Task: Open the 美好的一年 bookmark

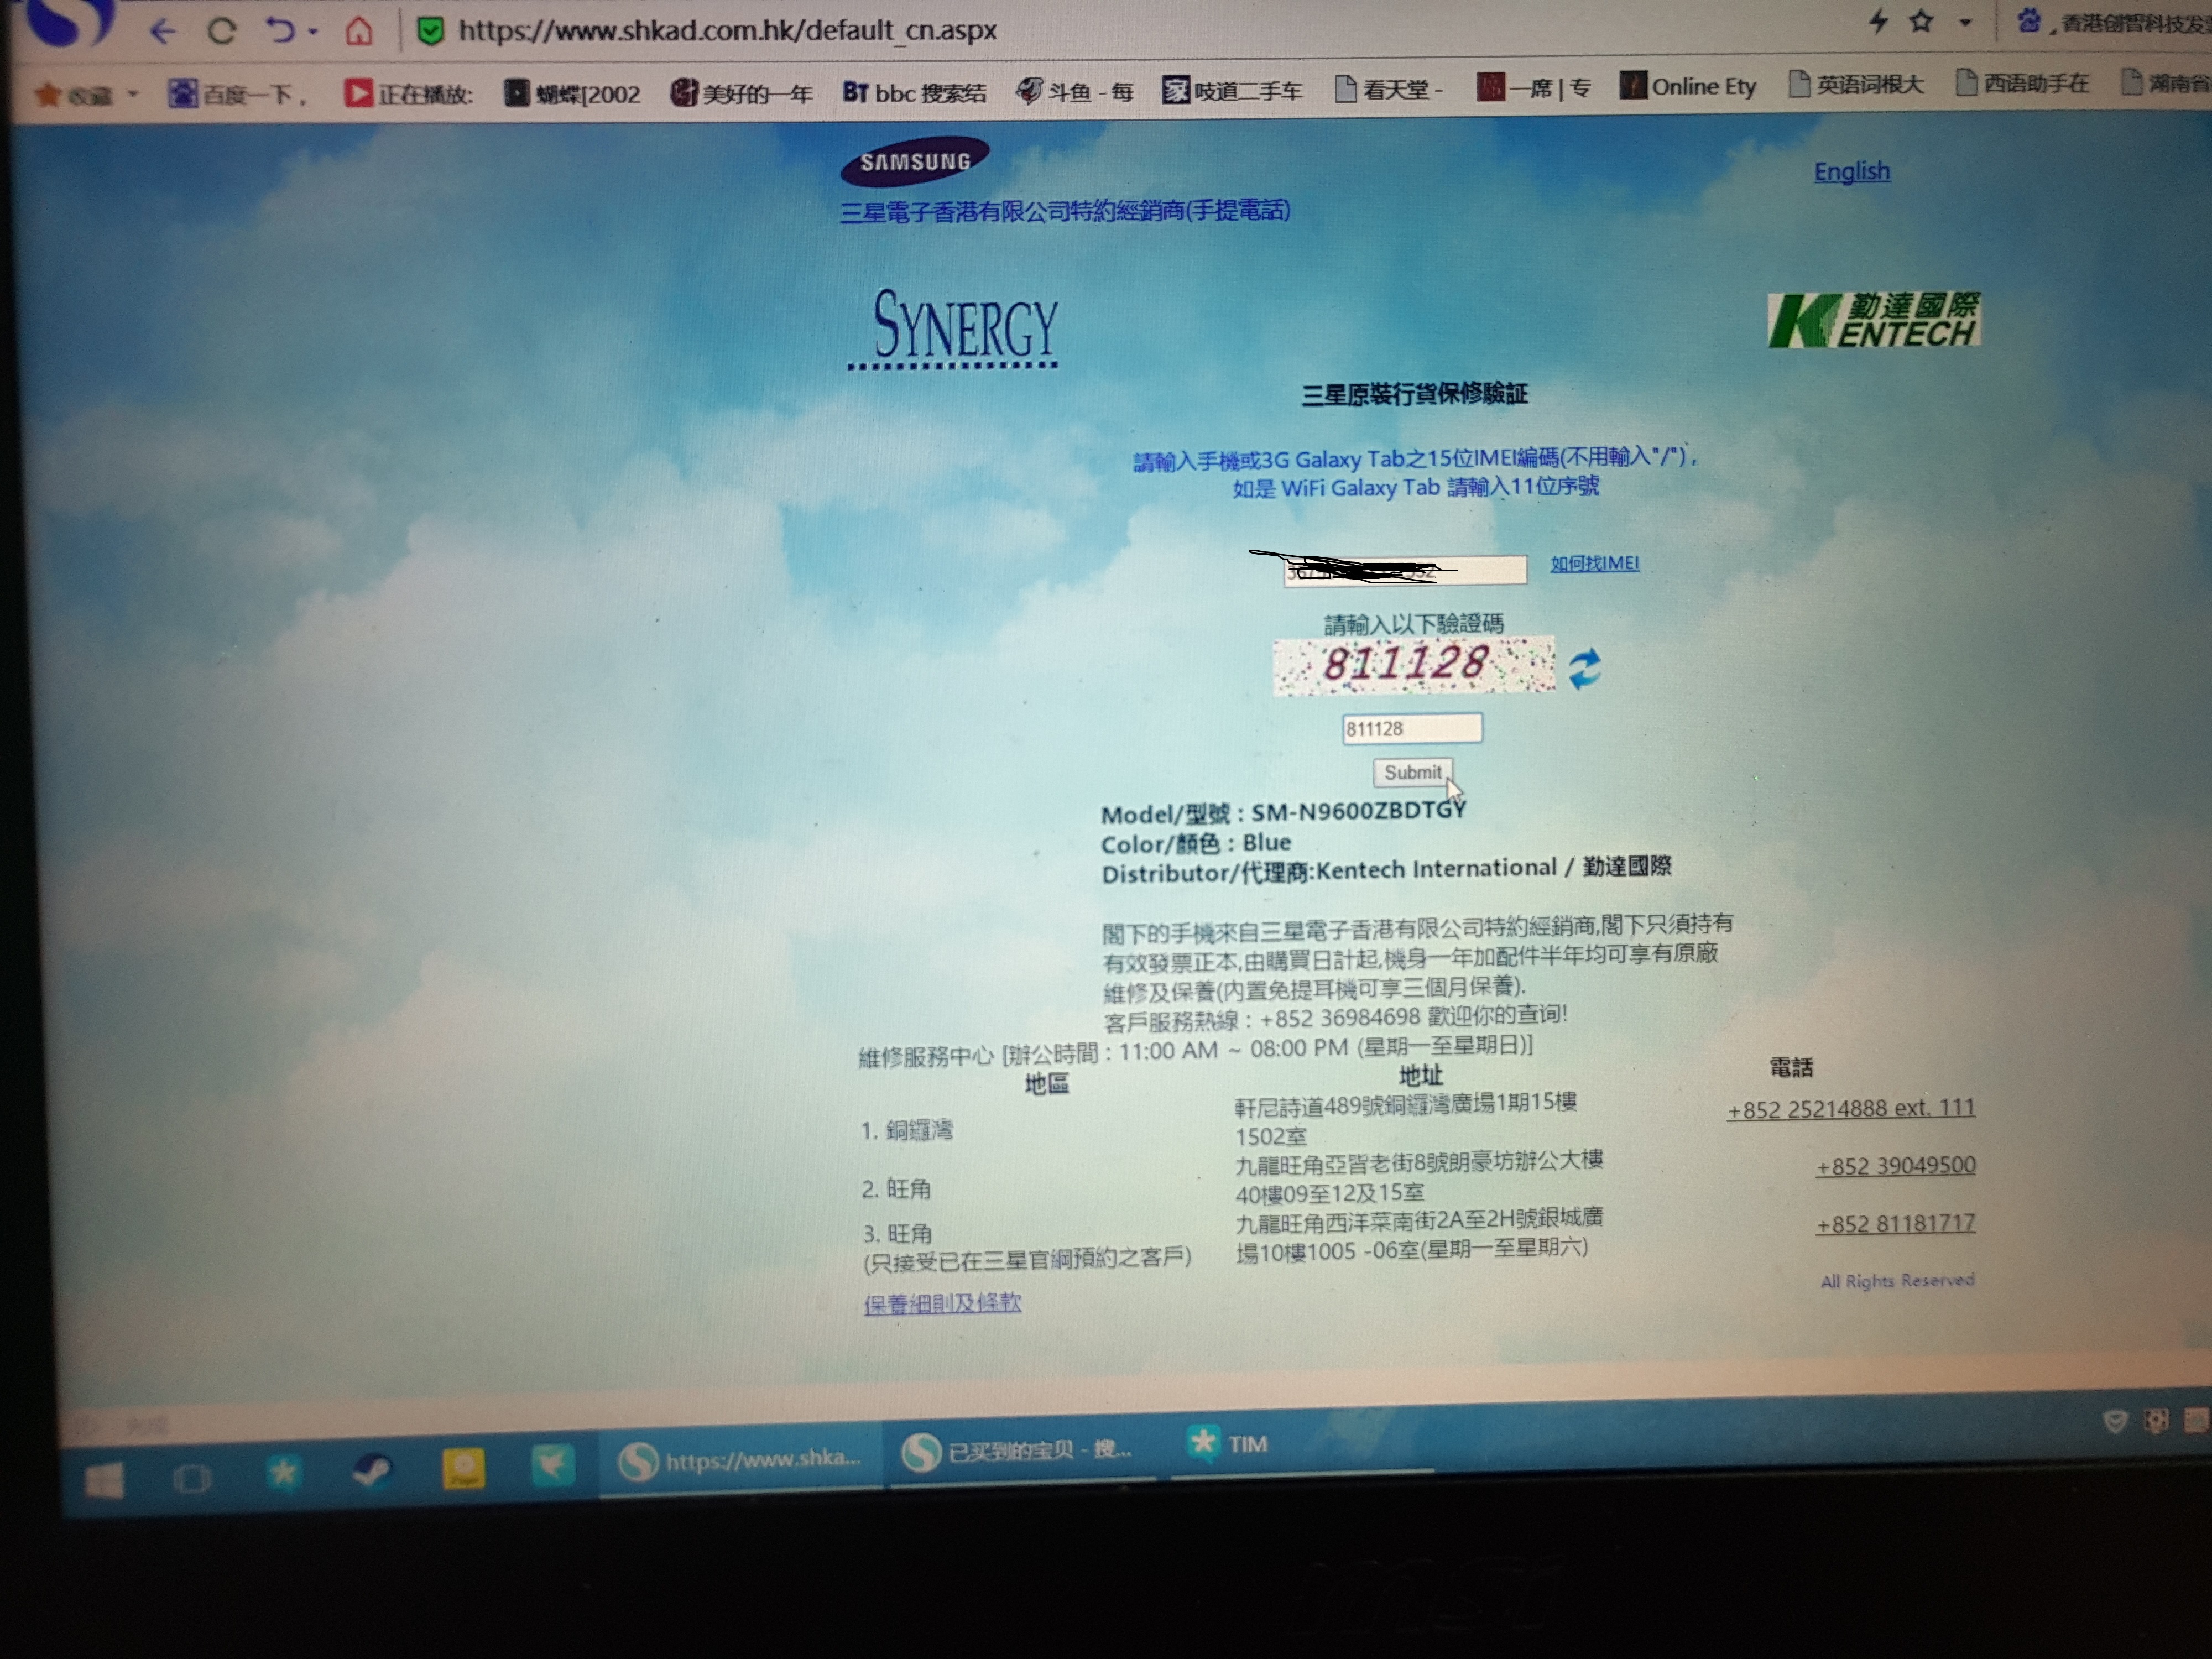Action: click(x=741, y=92)
